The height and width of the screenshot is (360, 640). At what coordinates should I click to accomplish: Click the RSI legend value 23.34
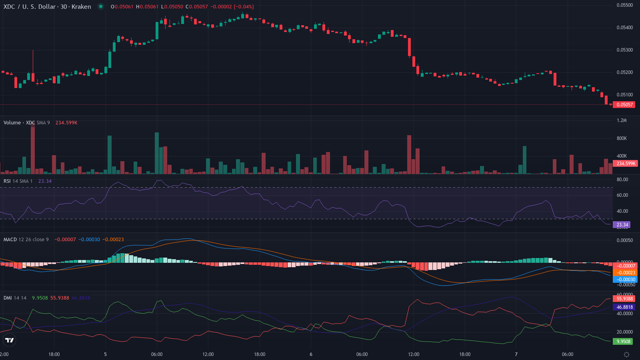[45, 181]
